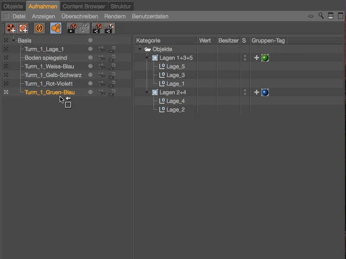Open the Anzeigen menu
The image size is (346, 259).
pyautogui.click(x=44, y=16)
